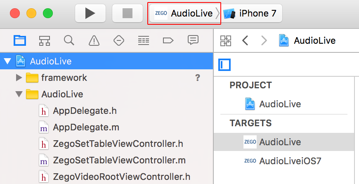Open the Issue navigator warning icon

(94, 41)
